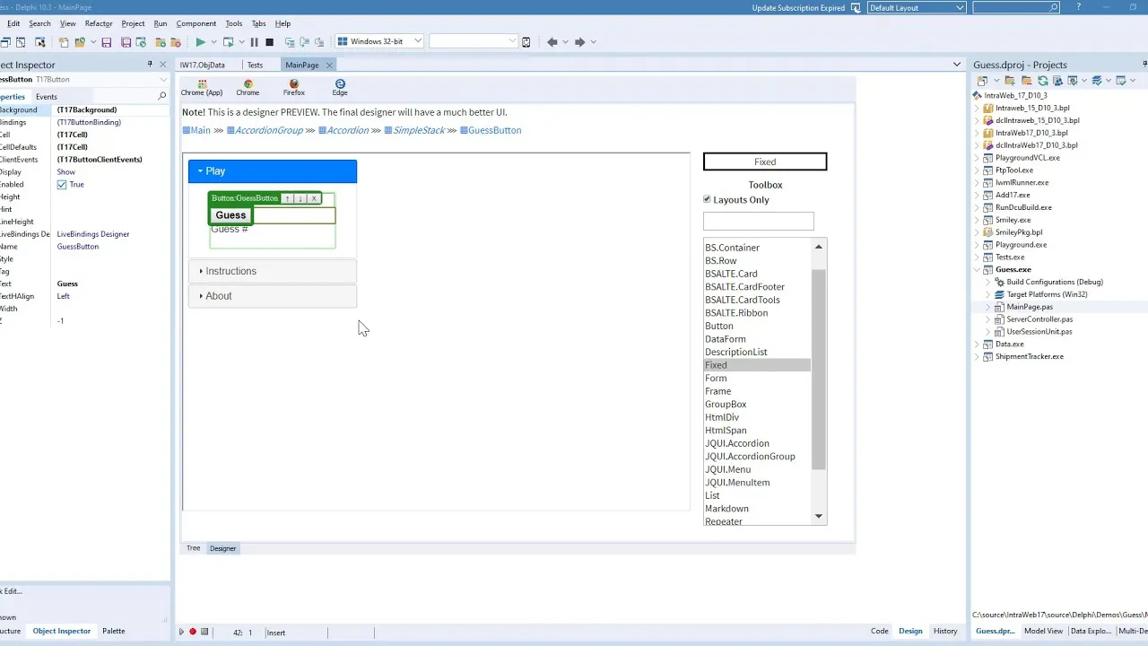The width and height of the screenshot is (1148, 646).
Task: Click the Object Inspector search magnifier icon
Action: [x=162, y=96]
